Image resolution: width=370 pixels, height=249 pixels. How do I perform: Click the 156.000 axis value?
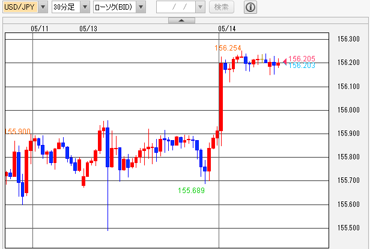pyautogui.click(x=348, y=110)
